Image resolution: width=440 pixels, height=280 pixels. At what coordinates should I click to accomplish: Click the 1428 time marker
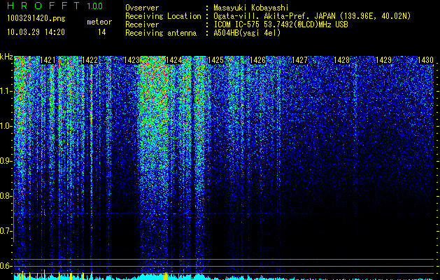341,60
